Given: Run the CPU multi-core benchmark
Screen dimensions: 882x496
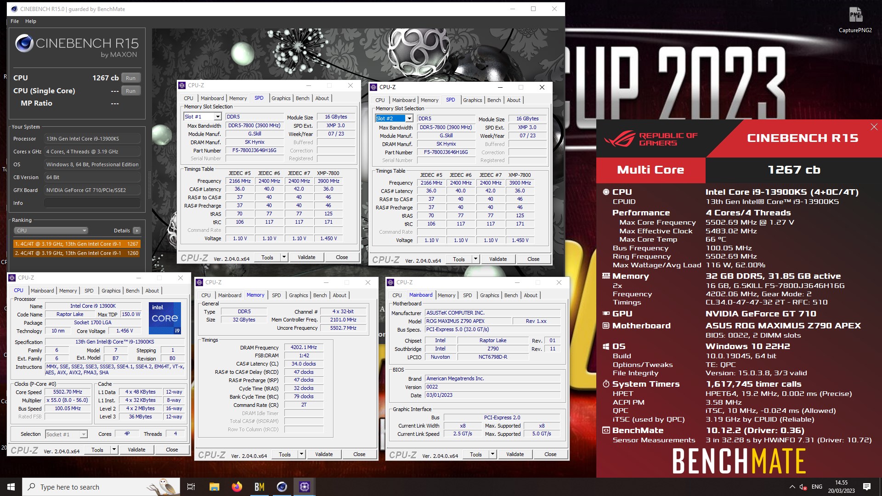Looking at the screenshot, I should [131, 78].
